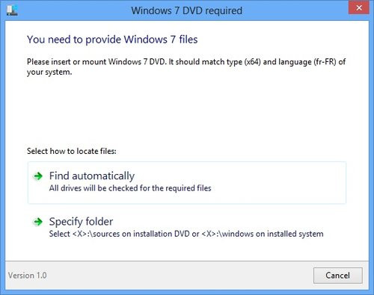Click 'All drives will be checked' description

[x=130, y=188]
